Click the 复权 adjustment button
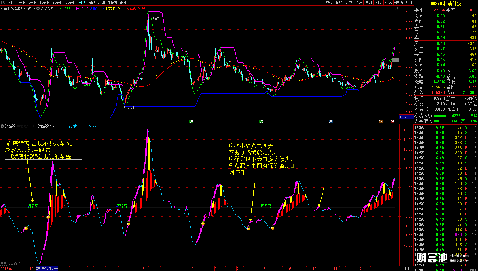 [329, 3]
